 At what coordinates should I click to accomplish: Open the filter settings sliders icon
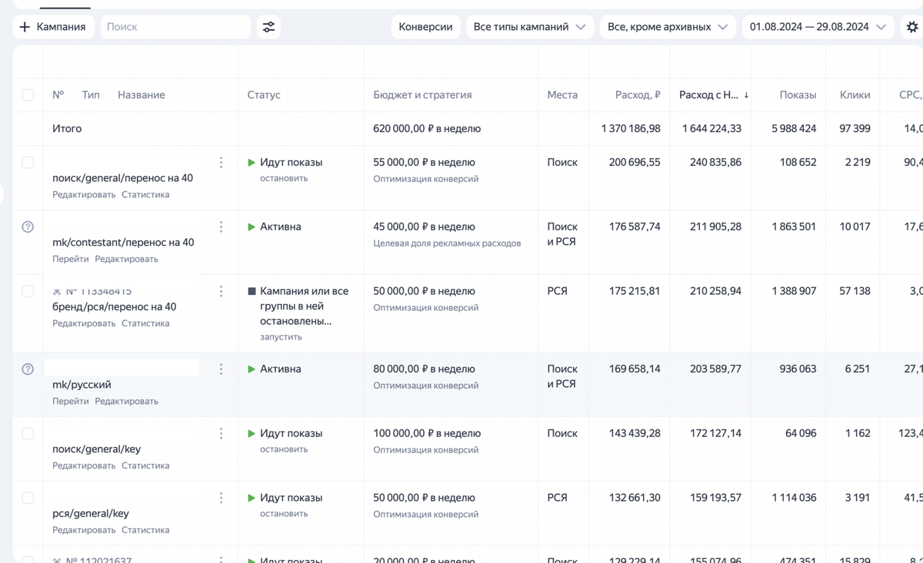coord(268,27)
